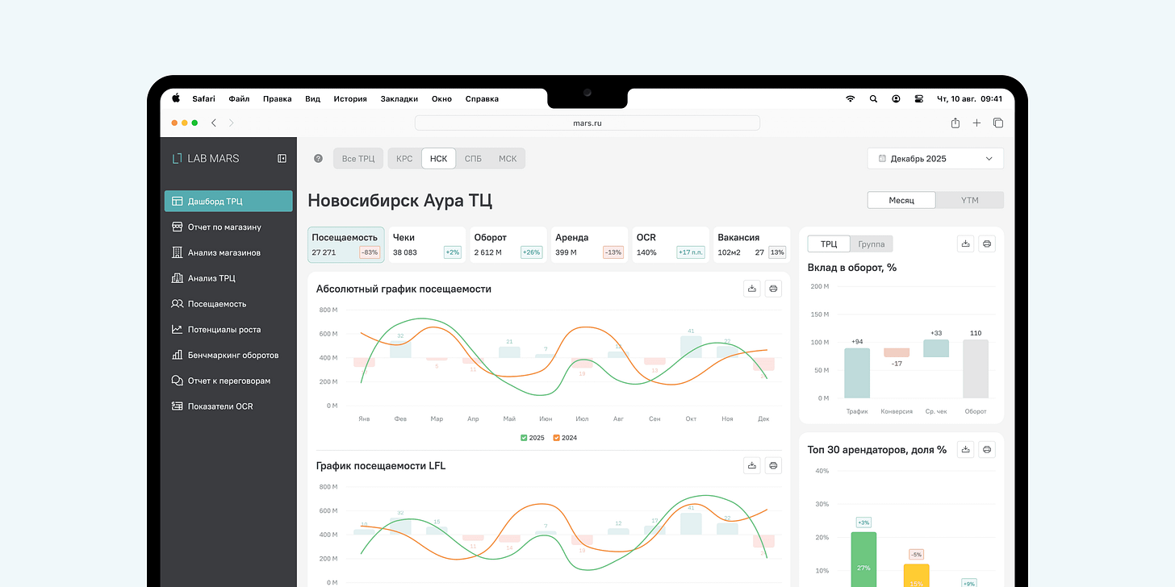Screen dimensions: 1175x587
Task: Open Дашборд ТРЦ page
Action: (228, 201)
